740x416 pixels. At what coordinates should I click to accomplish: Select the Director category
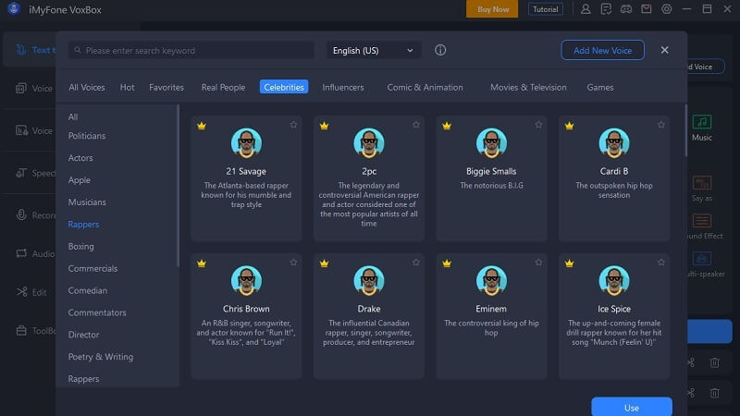point(83,335)
